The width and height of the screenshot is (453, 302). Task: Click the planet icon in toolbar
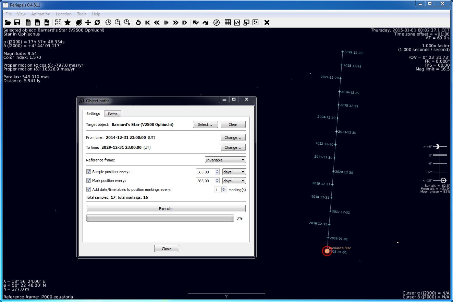point(79,23)
